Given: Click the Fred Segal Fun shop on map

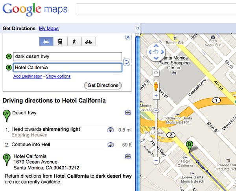Looking at the screenshot, I should pos(213,43).
